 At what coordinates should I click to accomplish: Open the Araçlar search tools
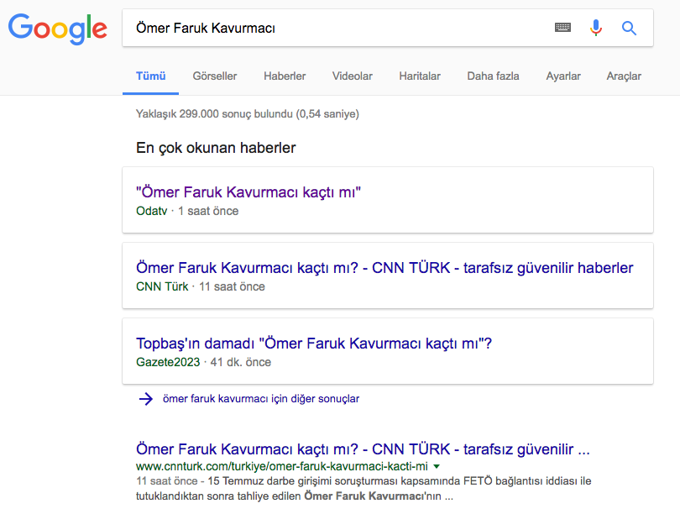624,76
